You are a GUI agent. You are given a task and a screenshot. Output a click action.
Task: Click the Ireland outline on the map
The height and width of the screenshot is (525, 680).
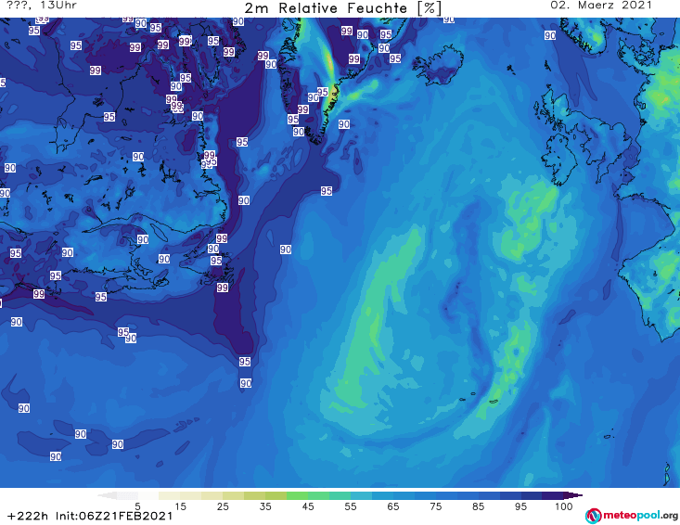tap(558, 160)
